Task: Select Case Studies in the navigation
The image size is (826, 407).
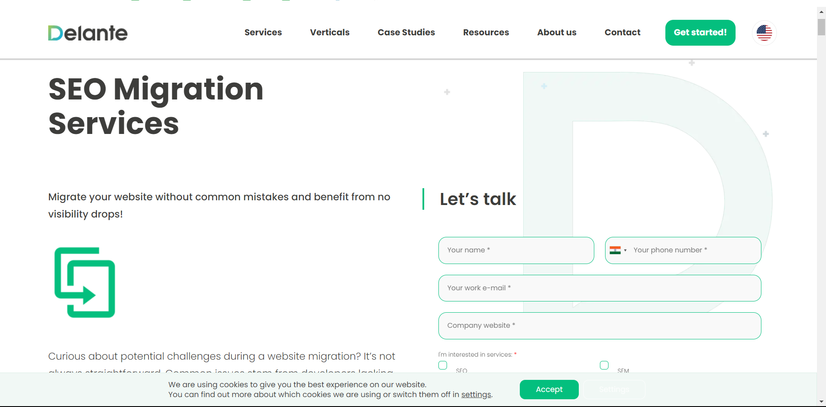Action: (406, 32)
